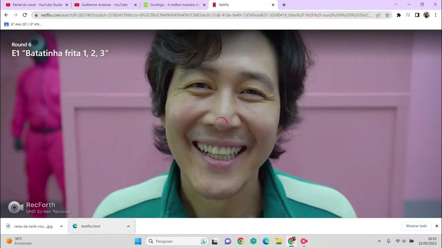442x248 pixels.
Task: Open Chrome profile avatar
Action: pos(426,15)
